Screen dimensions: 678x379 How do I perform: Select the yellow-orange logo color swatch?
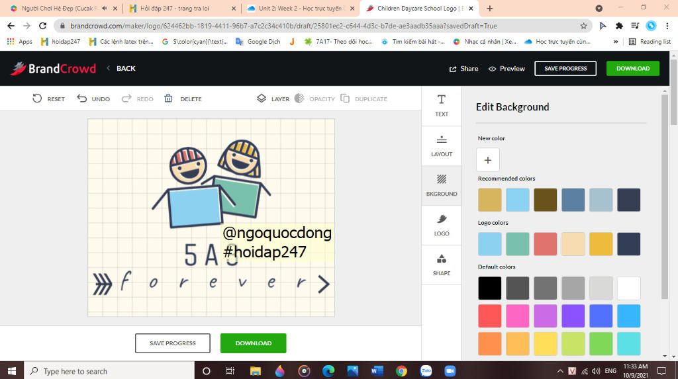tap(601, 243)
